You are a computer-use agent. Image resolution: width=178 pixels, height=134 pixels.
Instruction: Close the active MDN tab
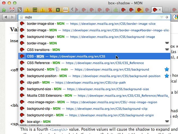click(160, 10)
